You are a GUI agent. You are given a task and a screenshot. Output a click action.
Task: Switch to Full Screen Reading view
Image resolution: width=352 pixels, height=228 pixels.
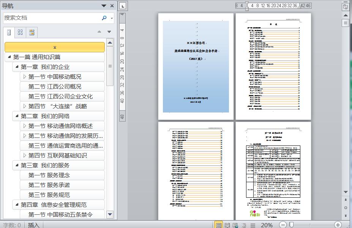pos(227,225)
